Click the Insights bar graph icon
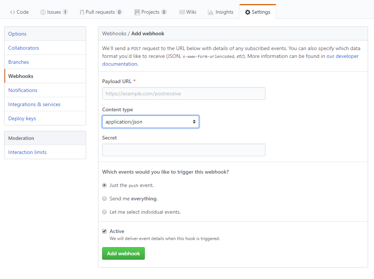The height and width of the screenshot is (279, 374). pos(211,12)
